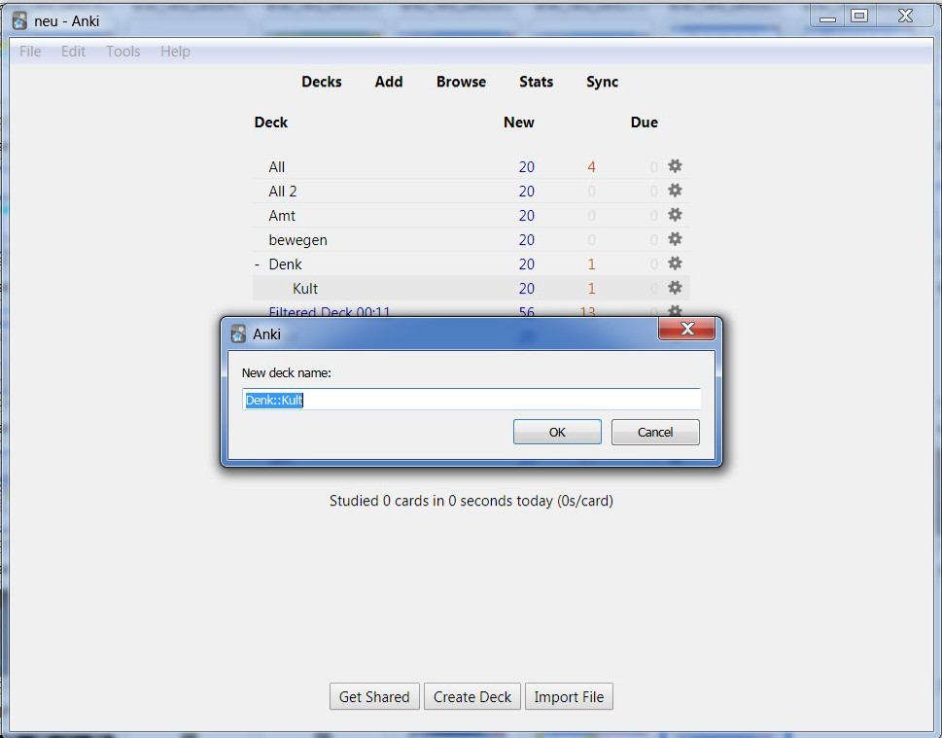Select the bewegen deck
The height and width of the screenshot is (738, 942).
[x=298, y=240]
